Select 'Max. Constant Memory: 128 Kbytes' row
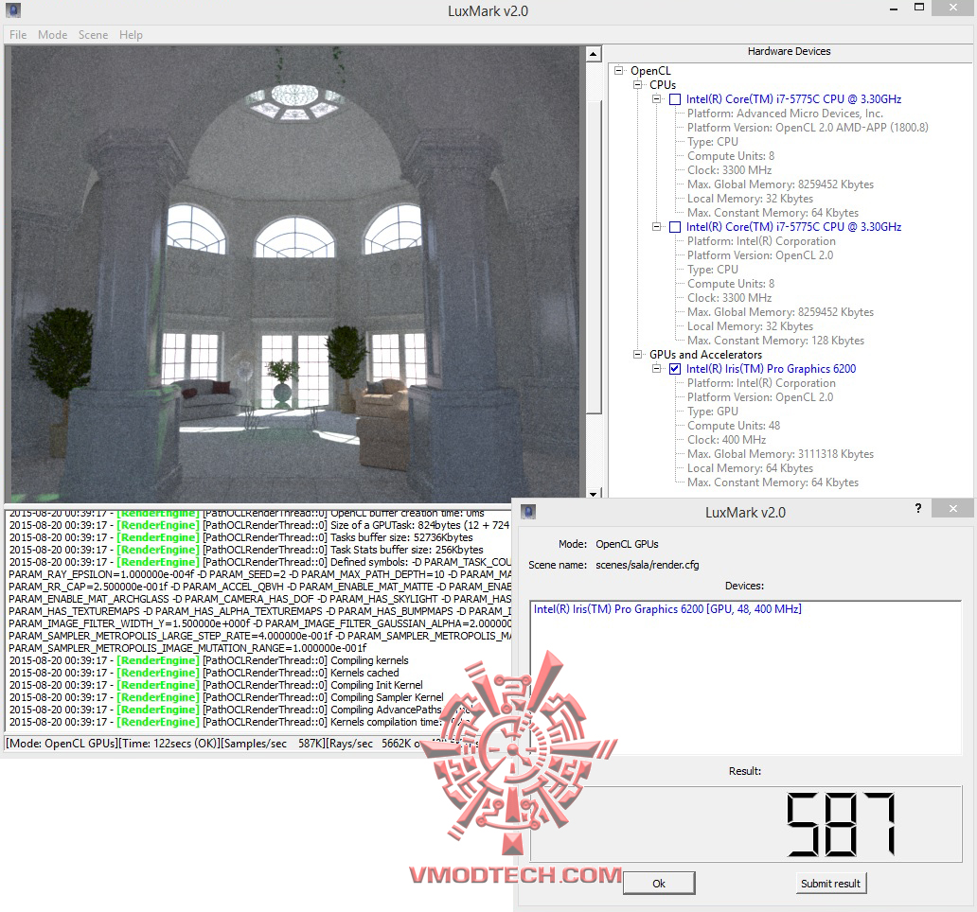The image size is (977, 912). tap(775, 341)
